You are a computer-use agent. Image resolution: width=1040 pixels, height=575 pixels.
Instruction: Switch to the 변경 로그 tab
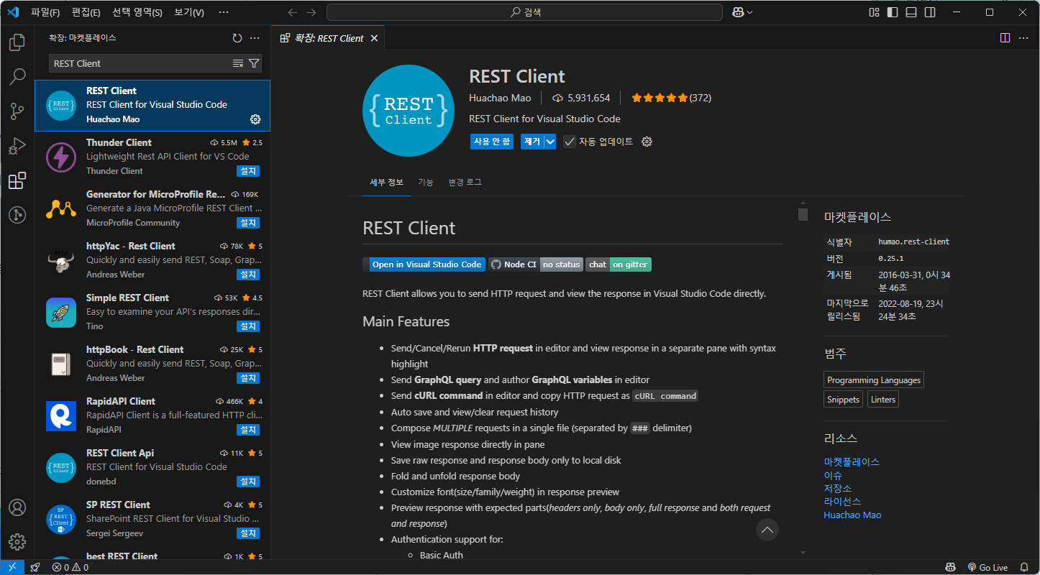click(465, 183)
